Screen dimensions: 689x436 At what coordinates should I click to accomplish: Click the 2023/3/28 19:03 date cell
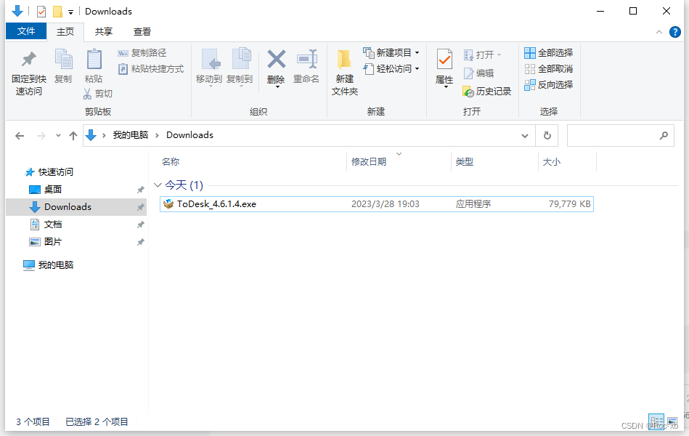[386, 204]
